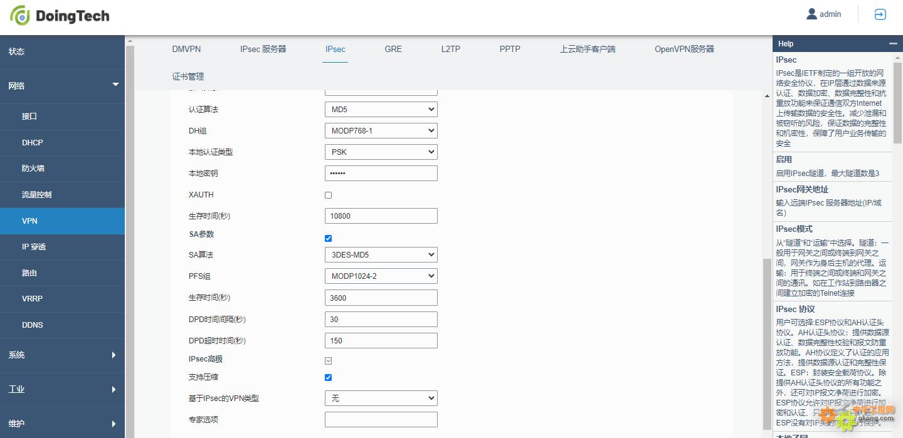
Task: Open DHCP in the sidebar
Action: pos(62,143)
